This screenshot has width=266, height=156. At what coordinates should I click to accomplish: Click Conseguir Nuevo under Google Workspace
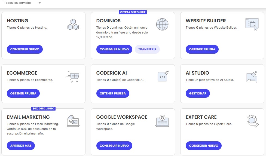click(114, 146)
